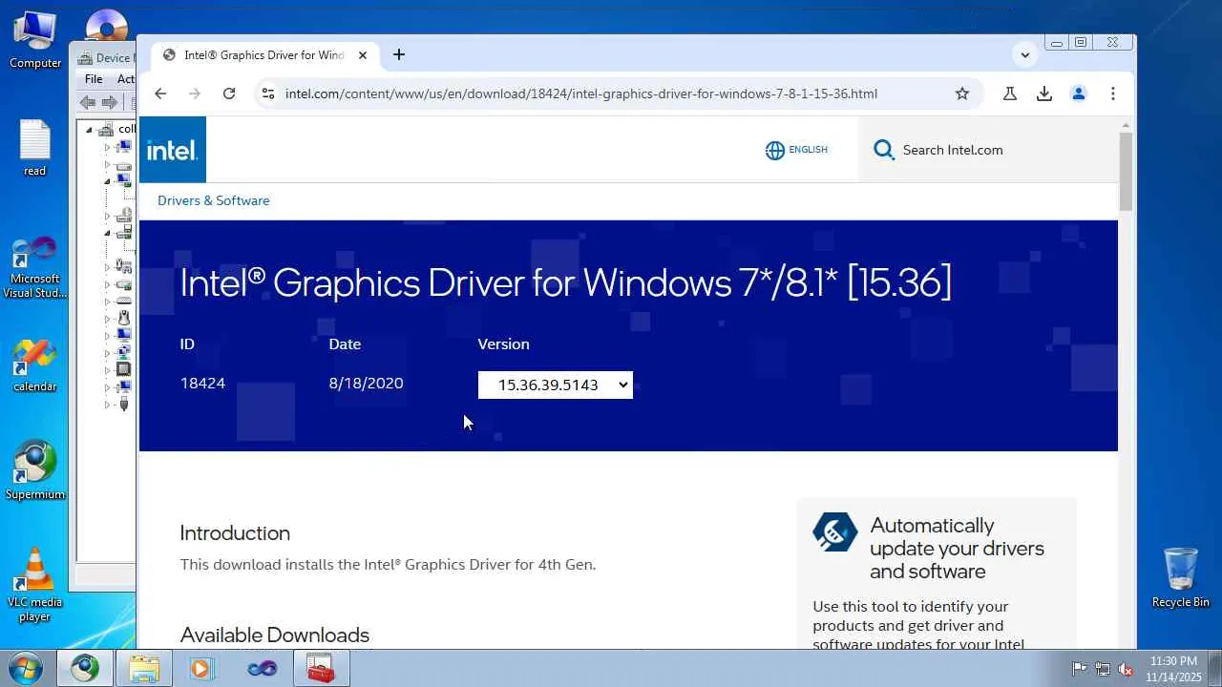Select the 'read' file on desktop
This screenshot has height=687, width=1222.
[35, 148]
